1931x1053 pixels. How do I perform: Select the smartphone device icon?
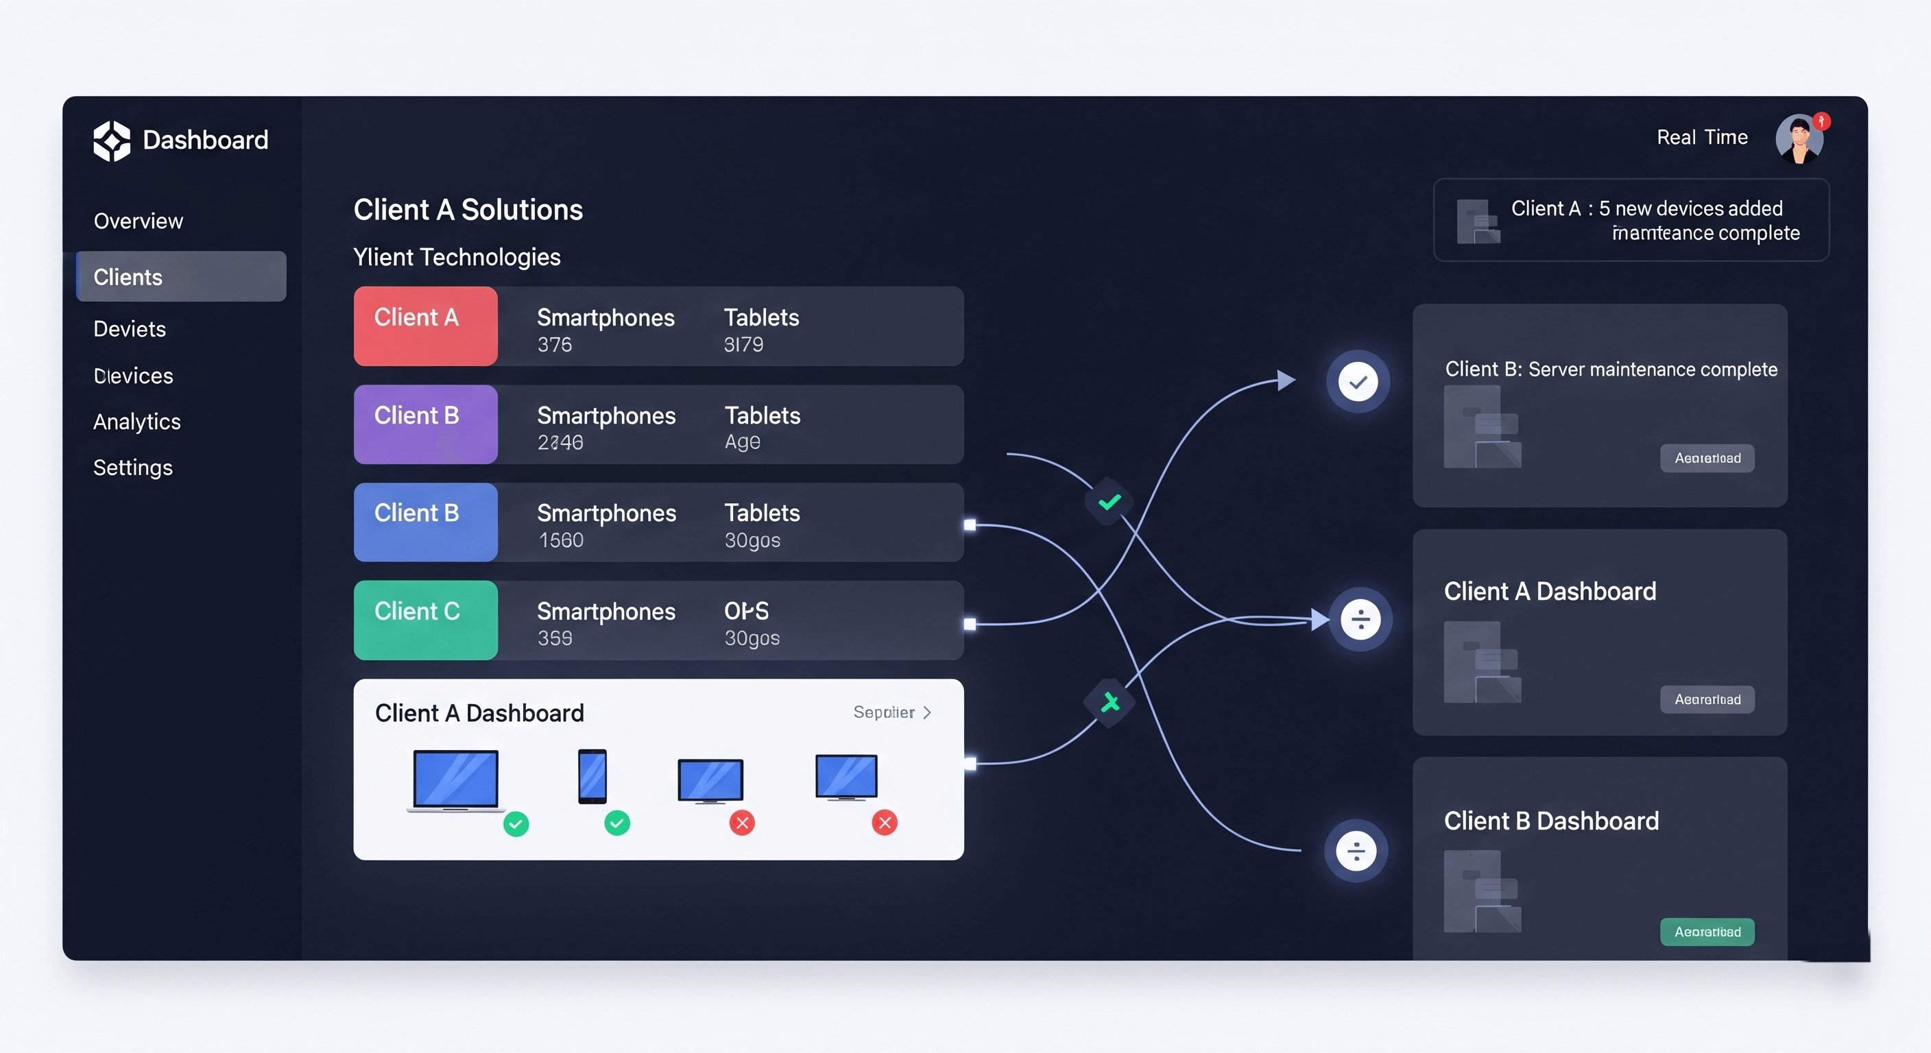[592, 776]
